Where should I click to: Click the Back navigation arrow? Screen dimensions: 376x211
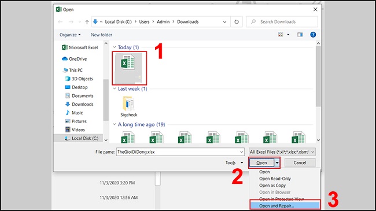60,22
